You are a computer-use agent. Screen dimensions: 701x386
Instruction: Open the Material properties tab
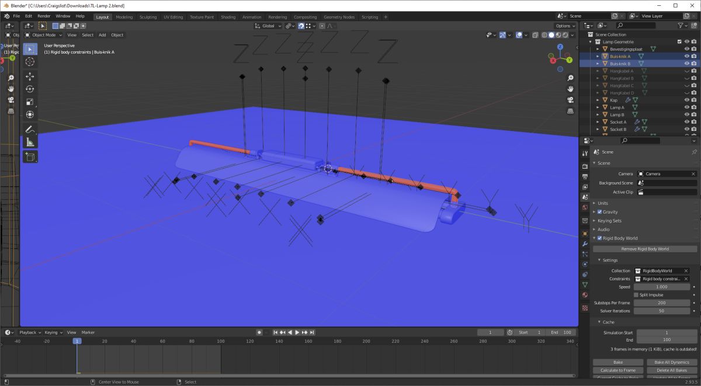tap(585, 295)
